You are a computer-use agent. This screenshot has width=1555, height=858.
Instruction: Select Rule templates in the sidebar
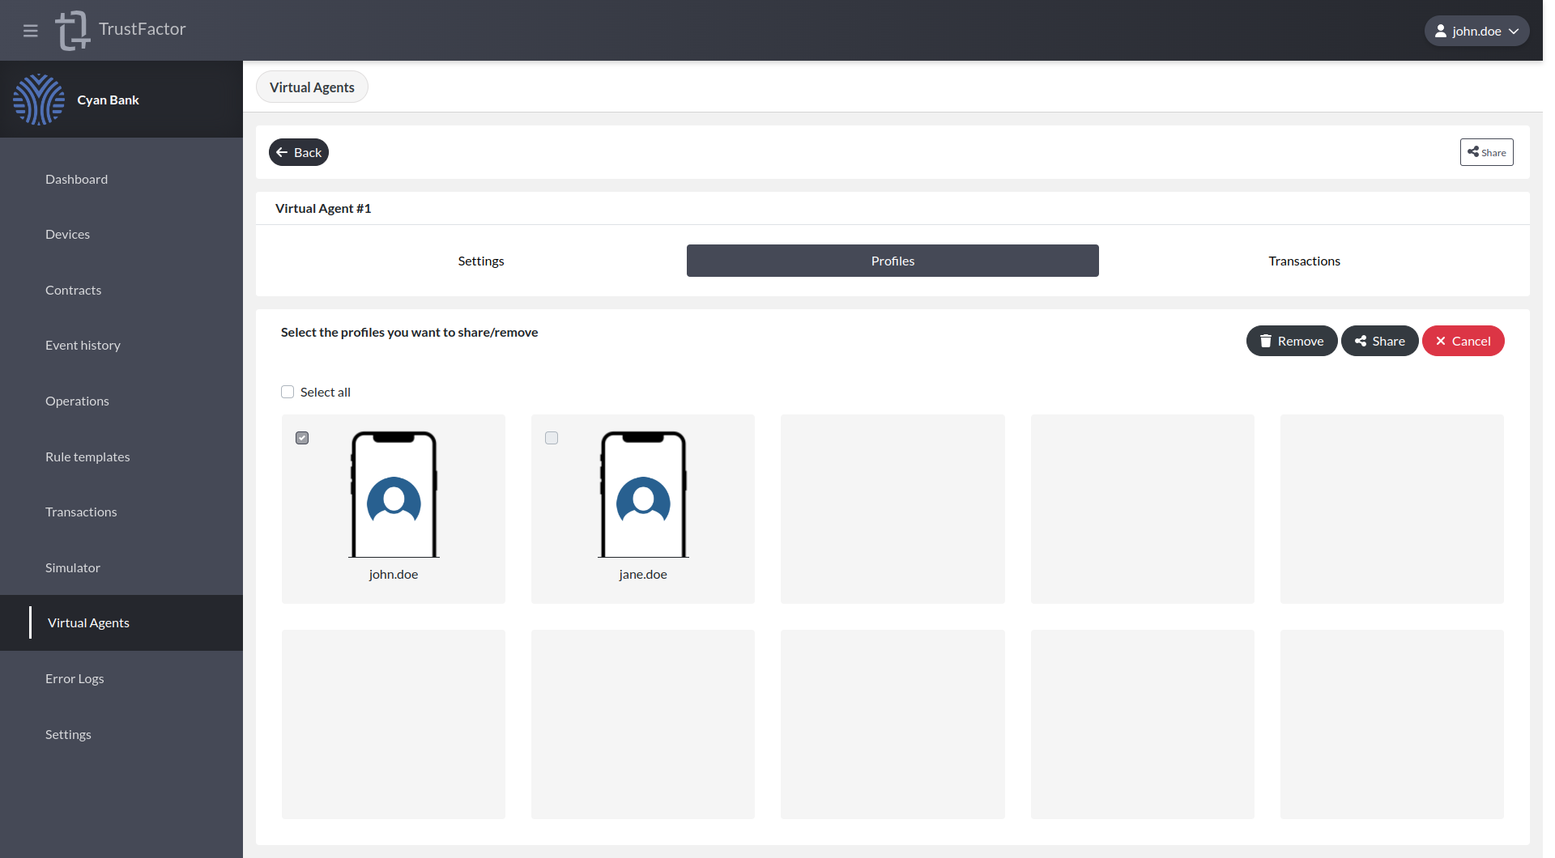tap(87, 457)
